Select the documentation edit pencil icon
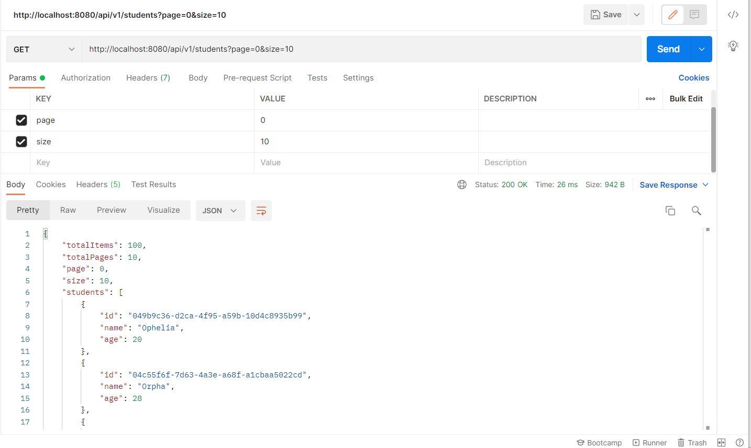751x448 pixels. [672, 15]
